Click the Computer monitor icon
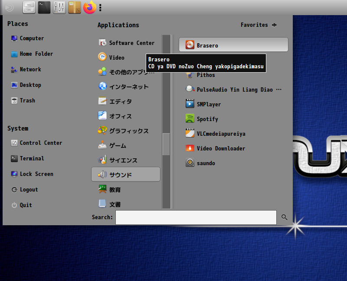The image size is (347, 281). [14, 38]
